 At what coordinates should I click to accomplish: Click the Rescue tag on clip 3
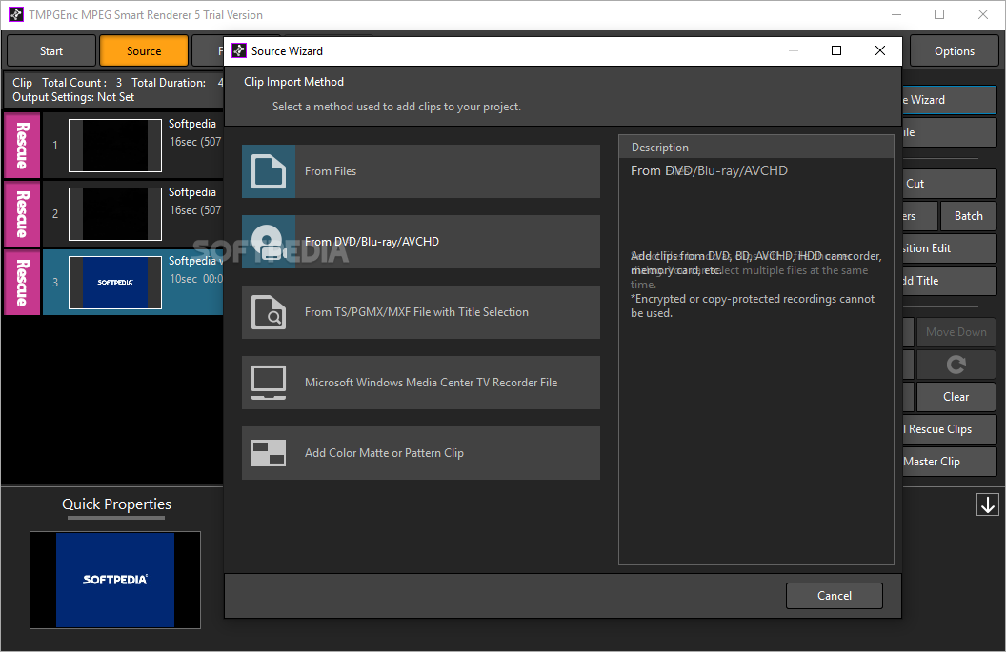[x=23, y=282]
